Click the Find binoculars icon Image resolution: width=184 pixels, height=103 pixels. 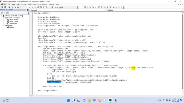(x=20, y=7)
